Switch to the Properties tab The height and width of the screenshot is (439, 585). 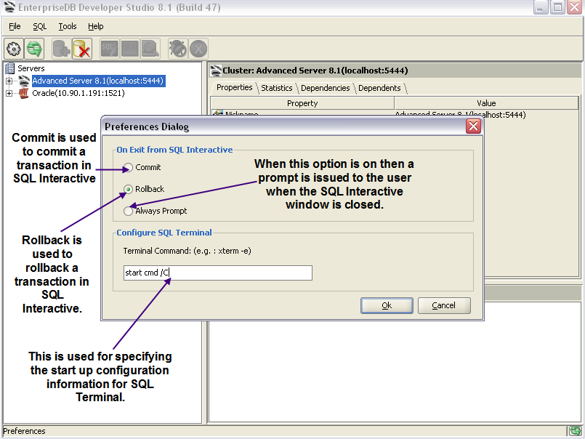[x=234, y=88]
